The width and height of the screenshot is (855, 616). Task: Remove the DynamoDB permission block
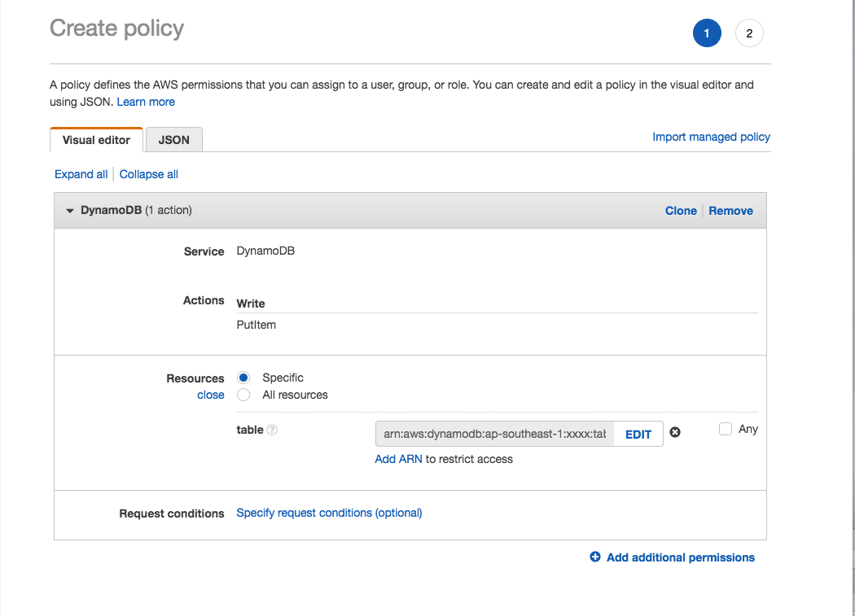730,211
